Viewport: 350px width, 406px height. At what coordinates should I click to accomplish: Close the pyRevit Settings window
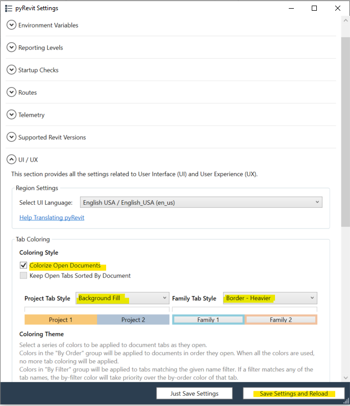tap(338, 8)
